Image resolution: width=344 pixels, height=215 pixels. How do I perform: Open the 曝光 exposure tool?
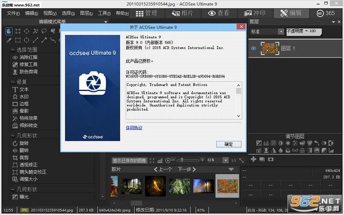(x=20, y=197)
